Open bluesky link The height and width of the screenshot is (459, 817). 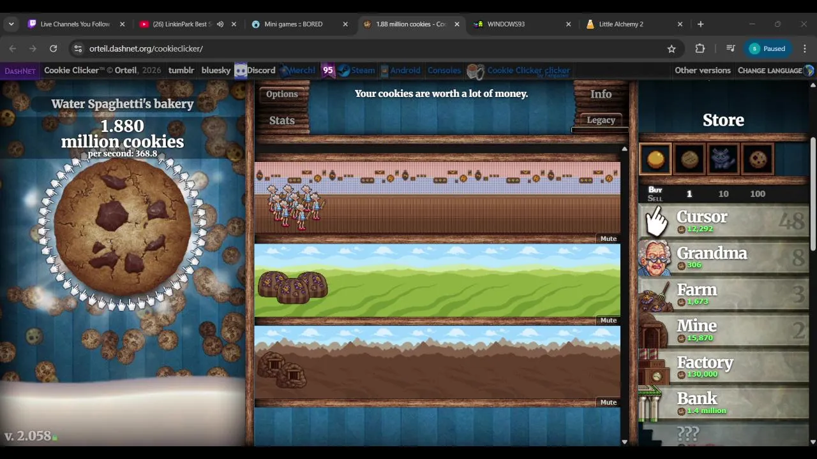(216, 71)
